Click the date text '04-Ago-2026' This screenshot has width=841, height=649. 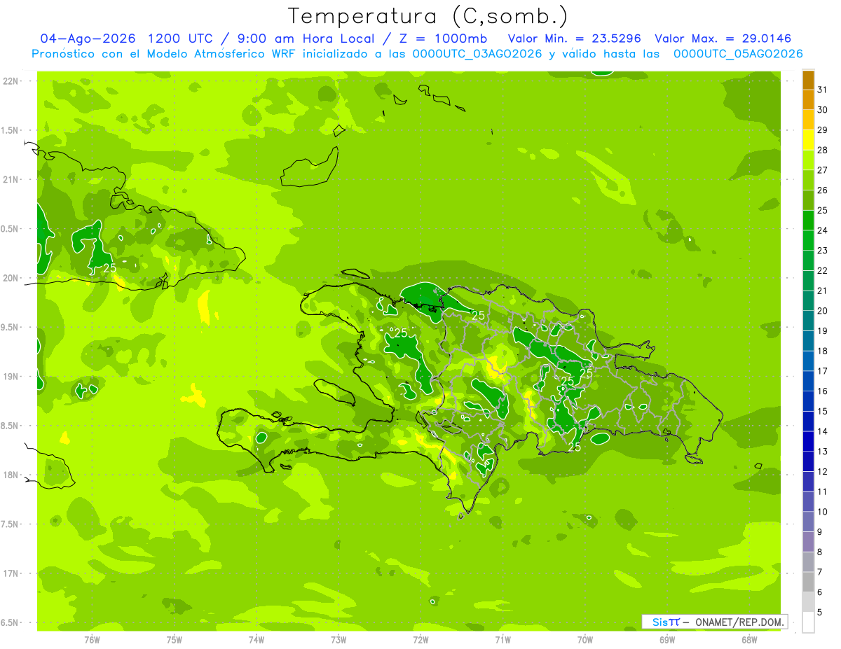pyautogui.click(x=88, y=39)
